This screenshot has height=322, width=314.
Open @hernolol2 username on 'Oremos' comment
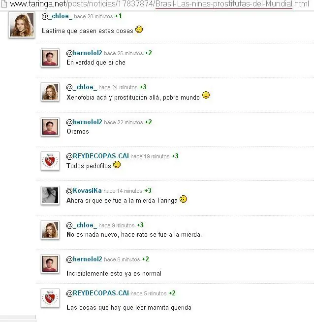(84, 122)
